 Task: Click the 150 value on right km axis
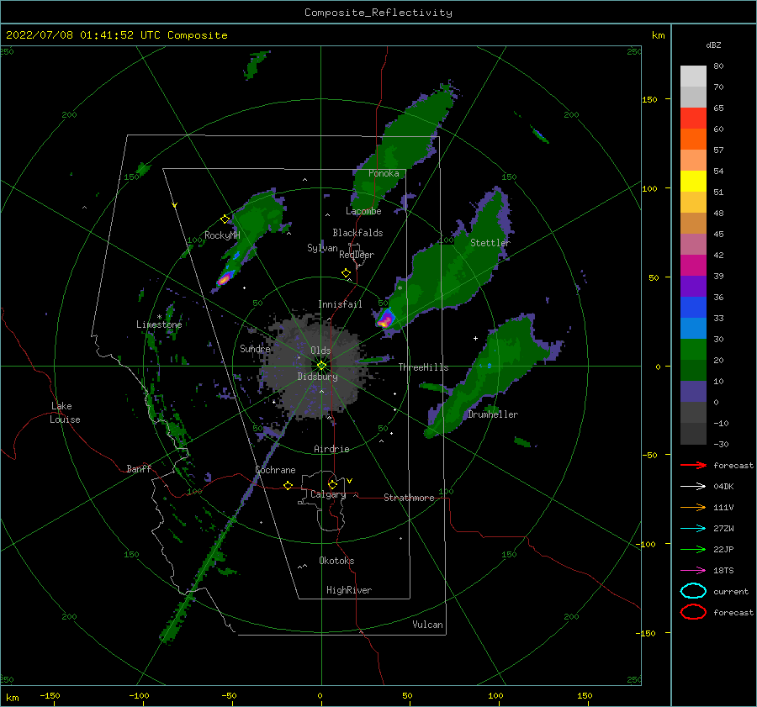[649, 99]
